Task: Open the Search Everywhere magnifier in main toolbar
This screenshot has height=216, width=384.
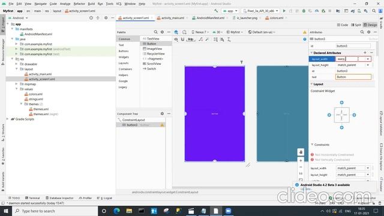Action: click(374, 11)
